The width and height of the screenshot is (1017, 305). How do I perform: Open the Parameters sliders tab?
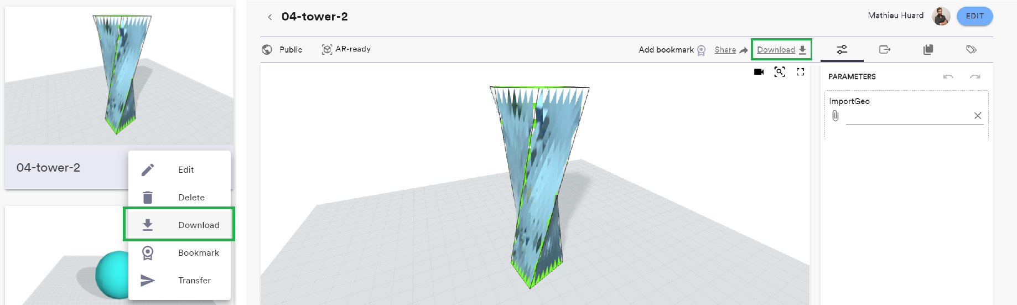pyautogui.click(x=842, y=50)
